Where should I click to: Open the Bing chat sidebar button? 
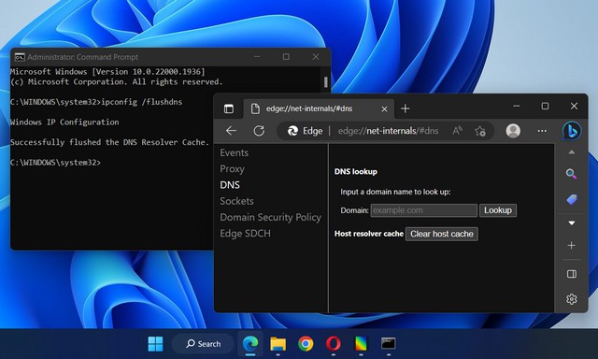572,131
